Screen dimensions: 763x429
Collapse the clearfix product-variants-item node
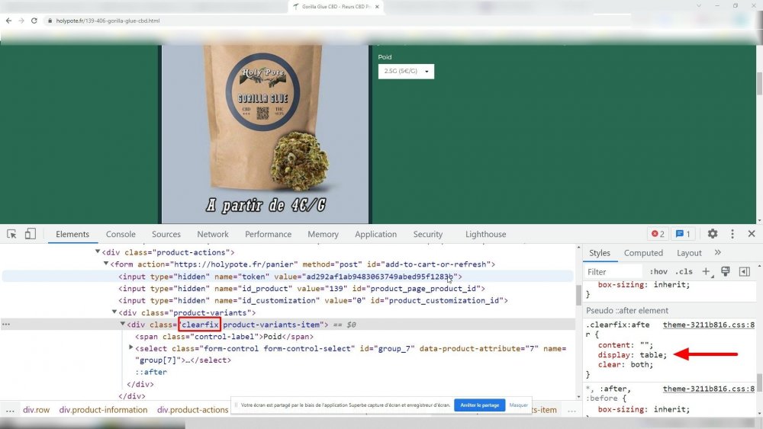(x=123, y=324)
